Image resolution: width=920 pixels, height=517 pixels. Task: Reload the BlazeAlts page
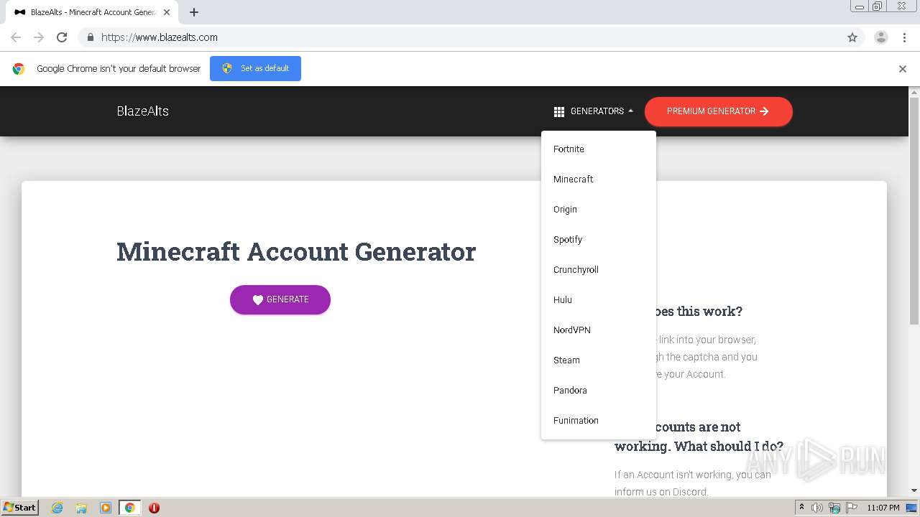[x=62, y=37]
